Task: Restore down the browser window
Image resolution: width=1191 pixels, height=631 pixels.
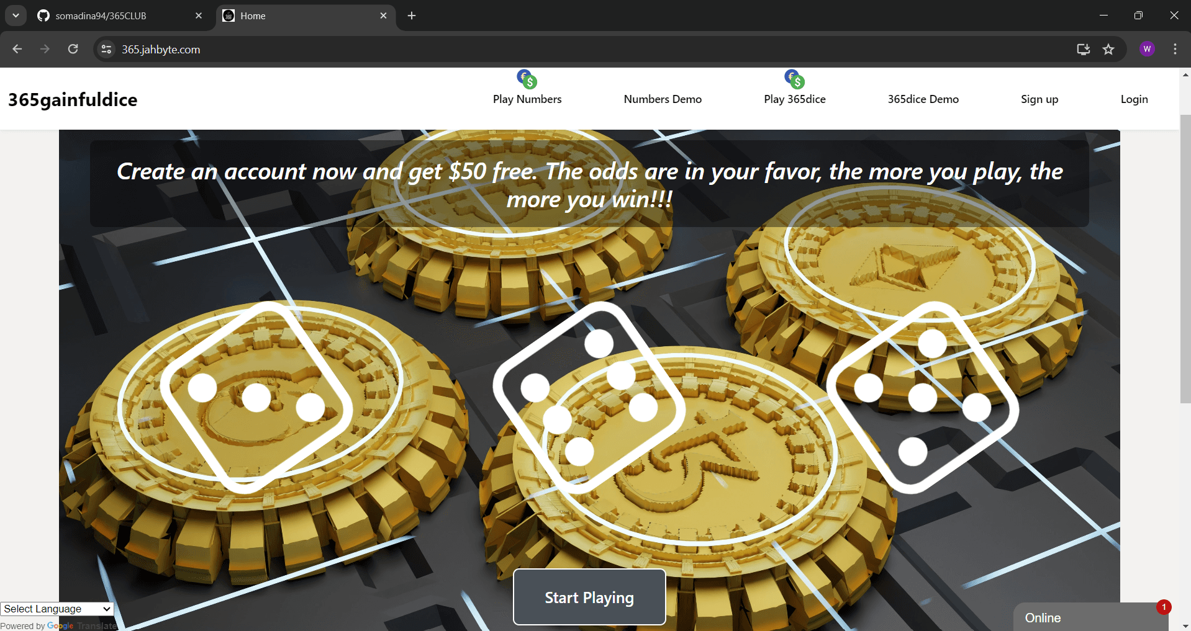Action: [1138, 16]
